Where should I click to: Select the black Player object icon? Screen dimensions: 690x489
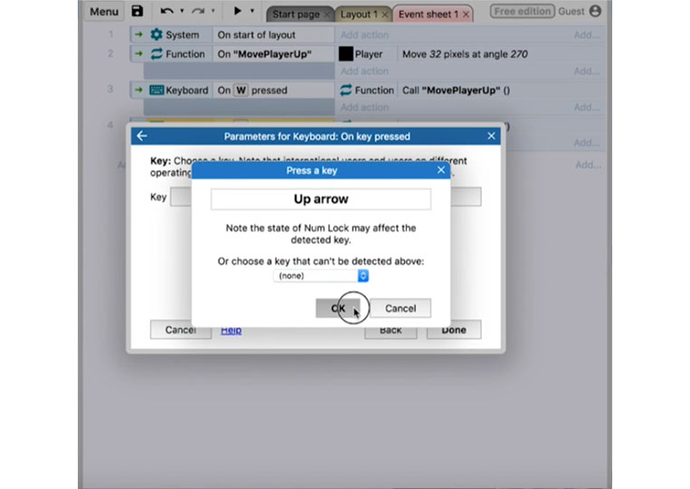[345, 54]
